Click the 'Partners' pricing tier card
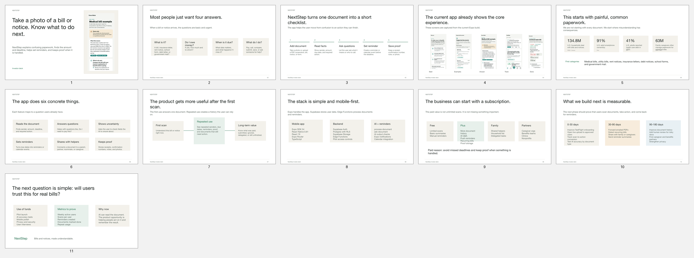The image size is (694, 258). click(x=532, y=131)
